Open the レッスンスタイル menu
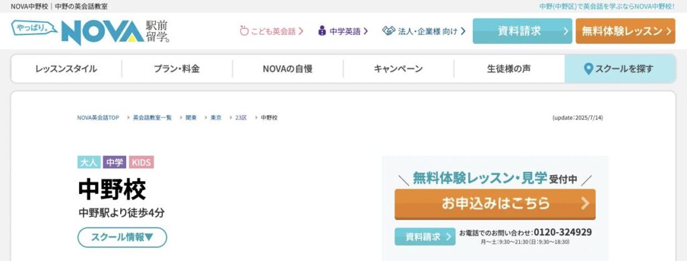687x261 pixels. pos(66,68)
